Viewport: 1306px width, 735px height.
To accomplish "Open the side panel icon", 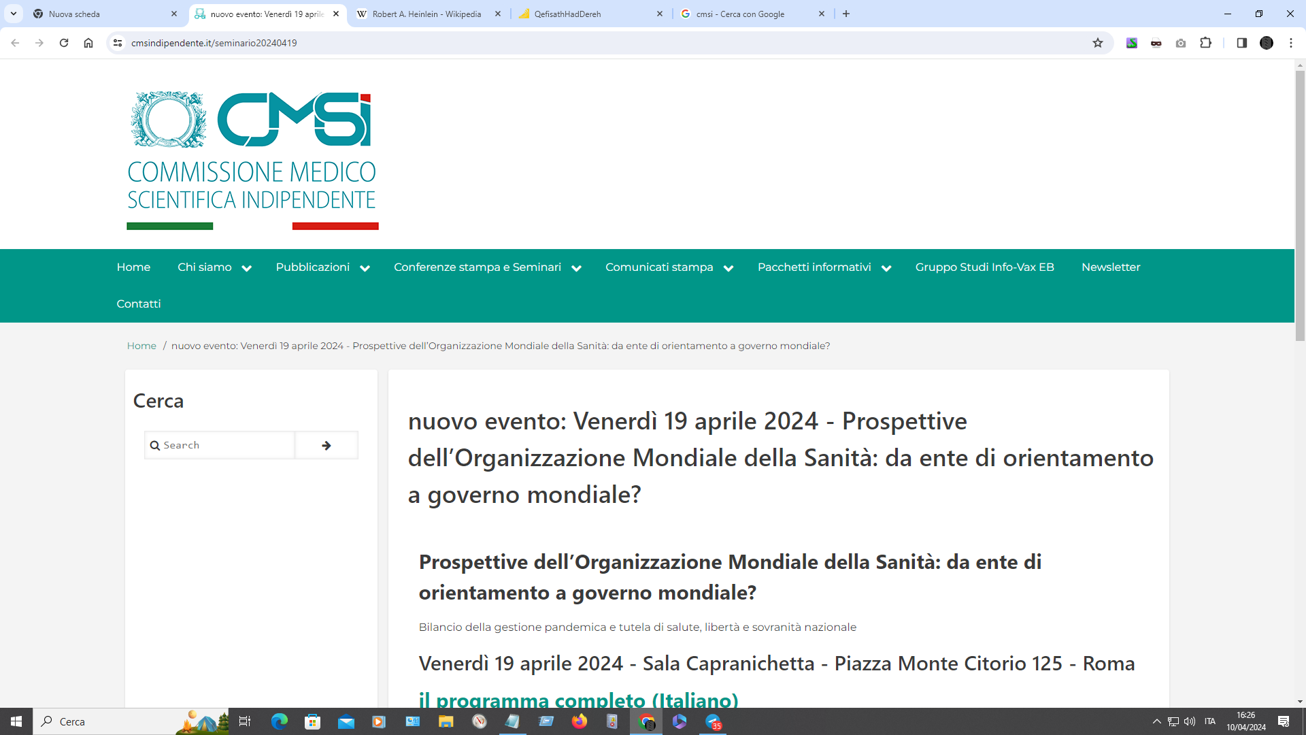I will click(1241, 43).
